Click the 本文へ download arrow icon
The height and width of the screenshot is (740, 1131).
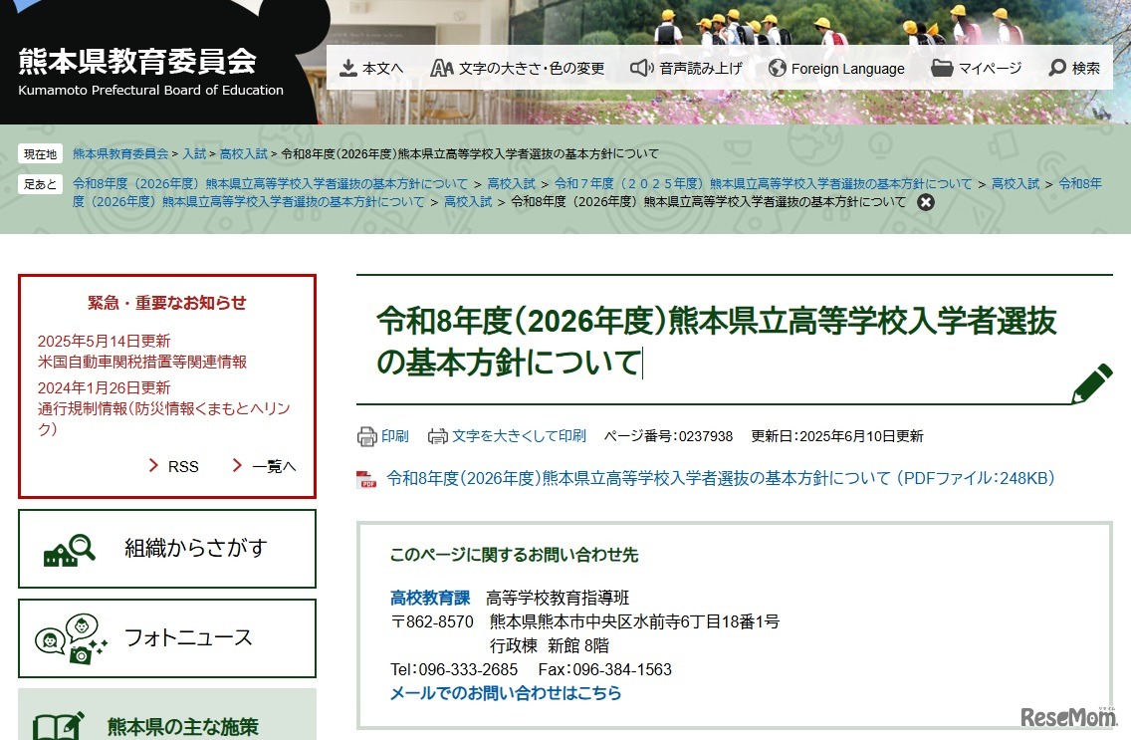348,68
